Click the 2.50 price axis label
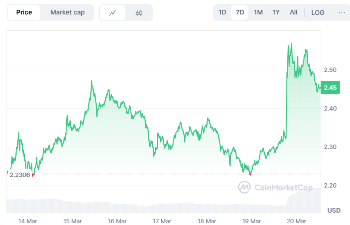The image size is (350, 225). click(330, 70)
